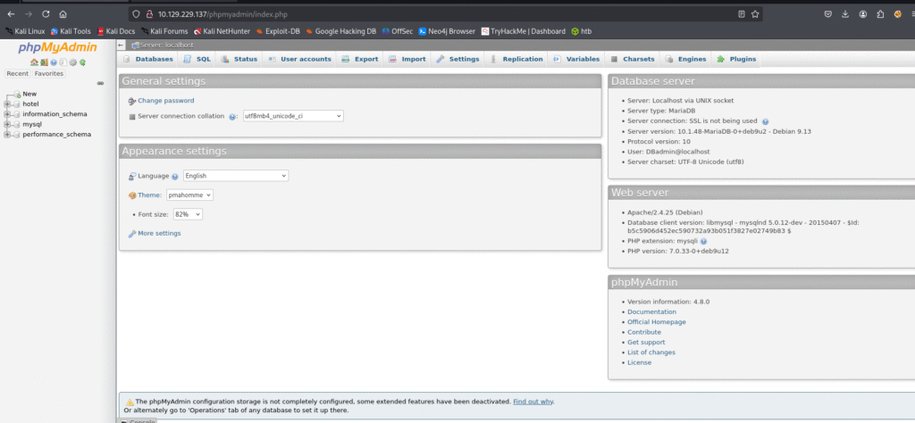Open the Import tab
This screenshot has width=915, height=423.
407,59
